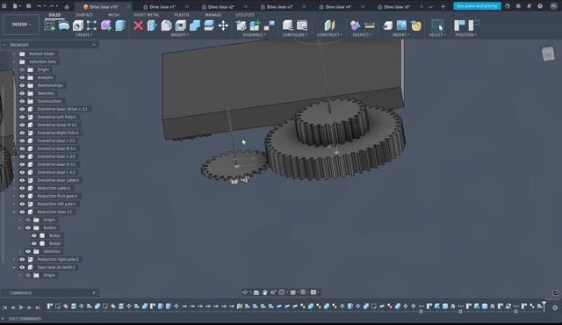The width and height of the screenshot is (562, 325).
Task: Select the Shell tool
Action: click(181, 25)
